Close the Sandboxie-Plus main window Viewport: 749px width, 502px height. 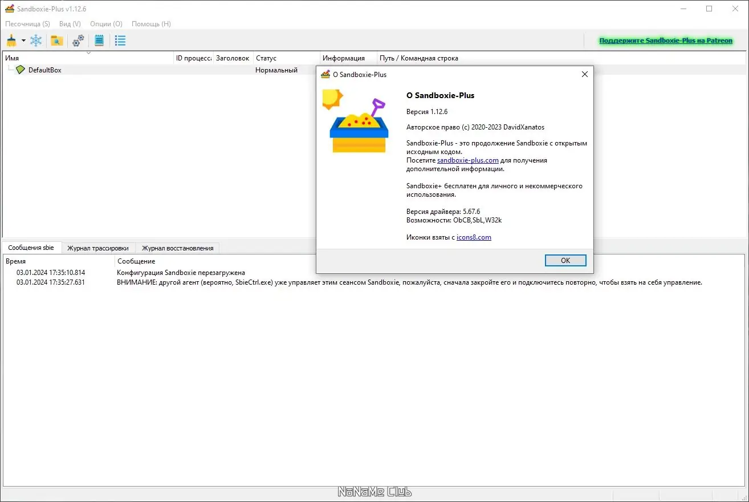735,9
